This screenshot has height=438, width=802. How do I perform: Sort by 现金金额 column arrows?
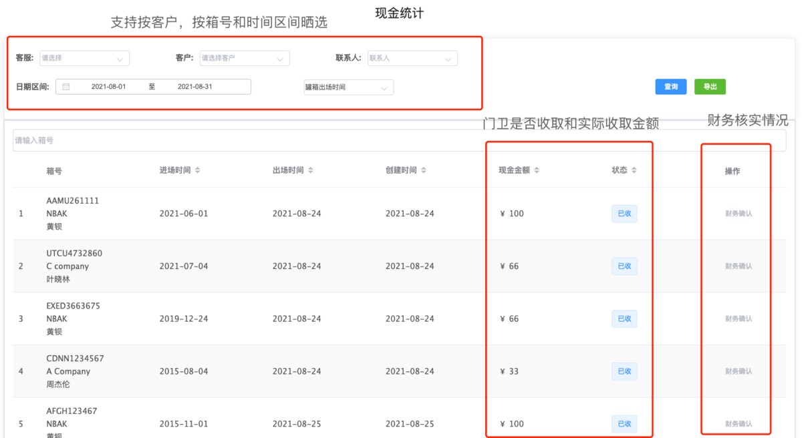537,170
